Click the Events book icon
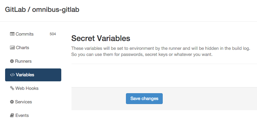 pos(12,115)
